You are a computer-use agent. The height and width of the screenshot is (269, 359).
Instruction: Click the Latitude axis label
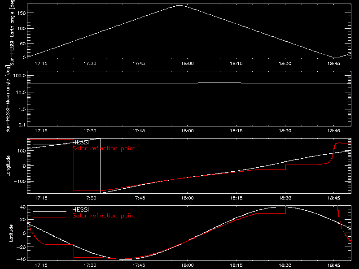tap(11, 233)
